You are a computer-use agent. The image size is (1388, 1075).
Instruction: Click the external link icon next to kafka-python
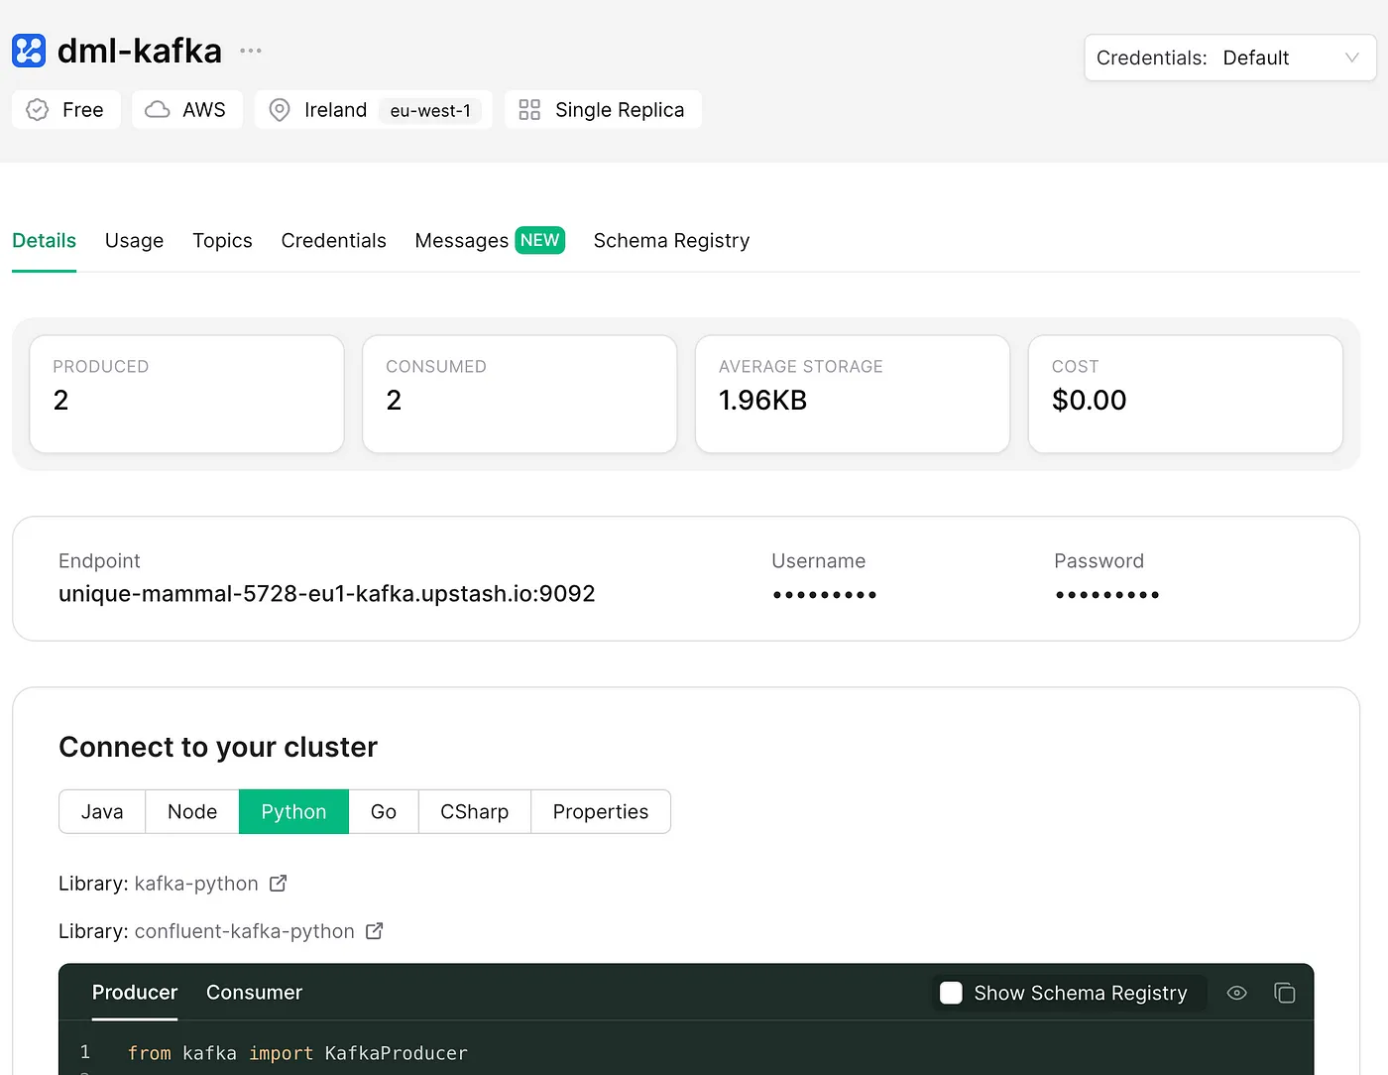(279, 883)
